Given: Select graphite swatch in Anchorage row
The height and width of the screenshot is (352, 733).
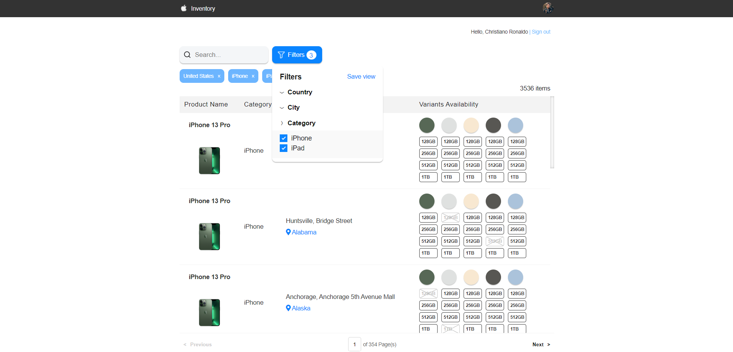Looking at the screenshot, I should tap(493, 277).
